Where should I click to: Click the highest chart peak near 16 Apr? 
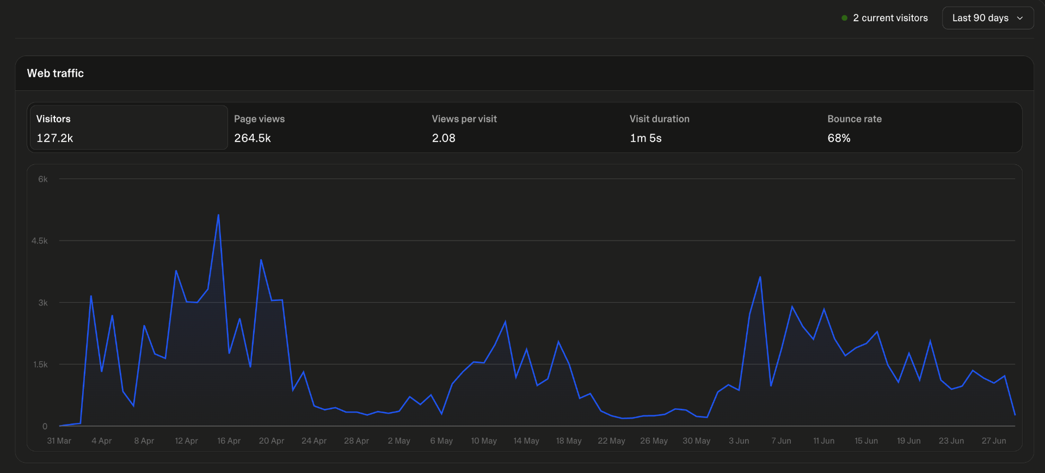click(218, 214)
